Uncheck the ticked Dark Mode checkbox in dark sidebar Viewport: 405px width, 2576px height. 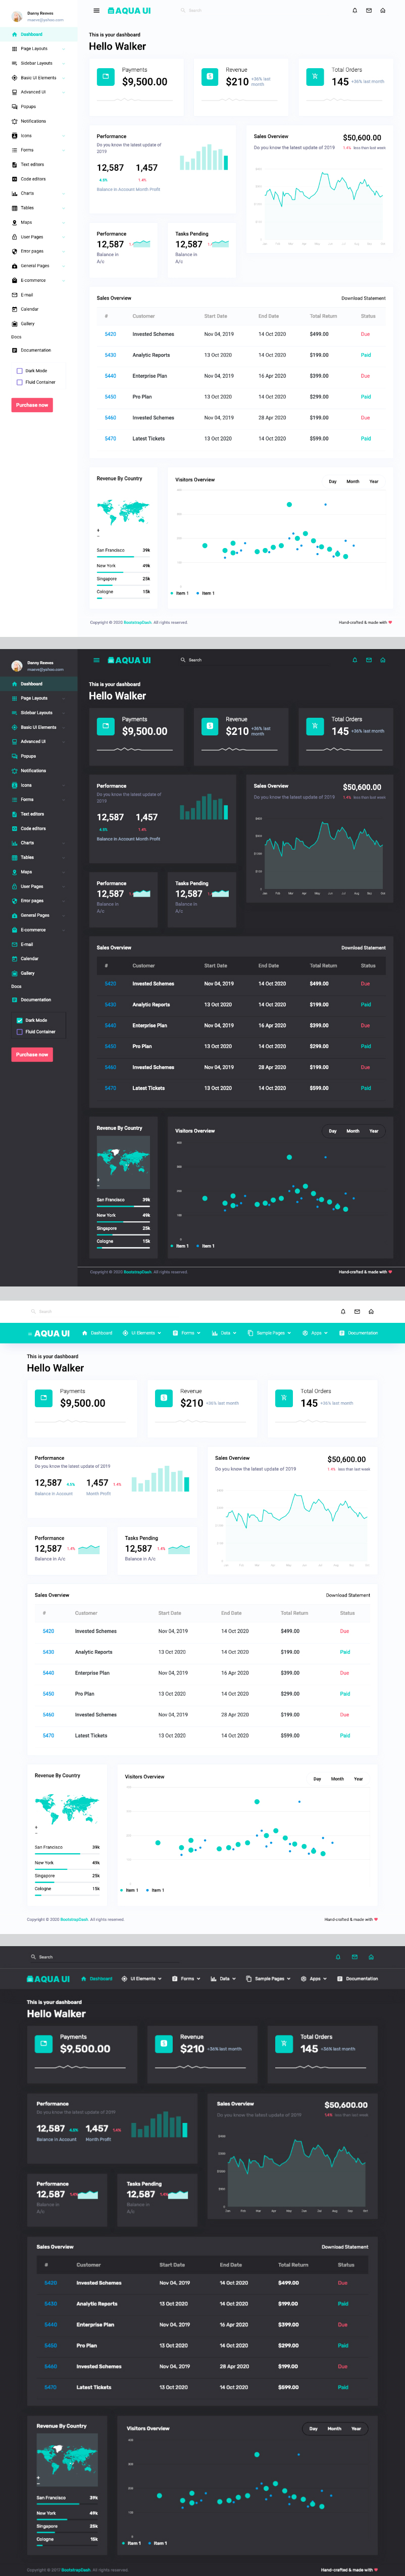coord(19,1020)
